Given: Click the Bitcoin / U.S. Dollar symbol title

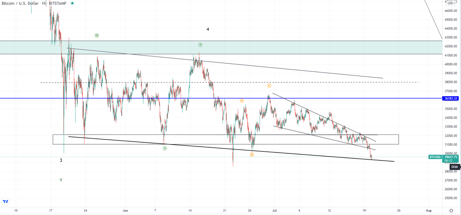Looking at the screenshot, I should tap(20, 3).
